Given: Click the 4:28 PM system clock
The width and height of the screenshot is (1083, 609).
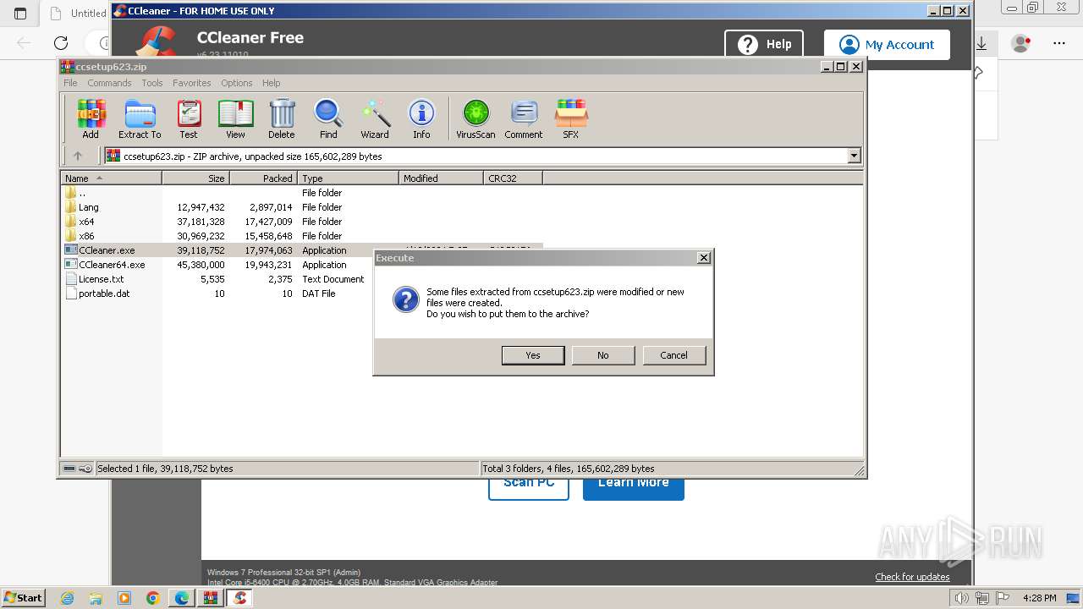Looking at the screenshot, I should 1040,598.
